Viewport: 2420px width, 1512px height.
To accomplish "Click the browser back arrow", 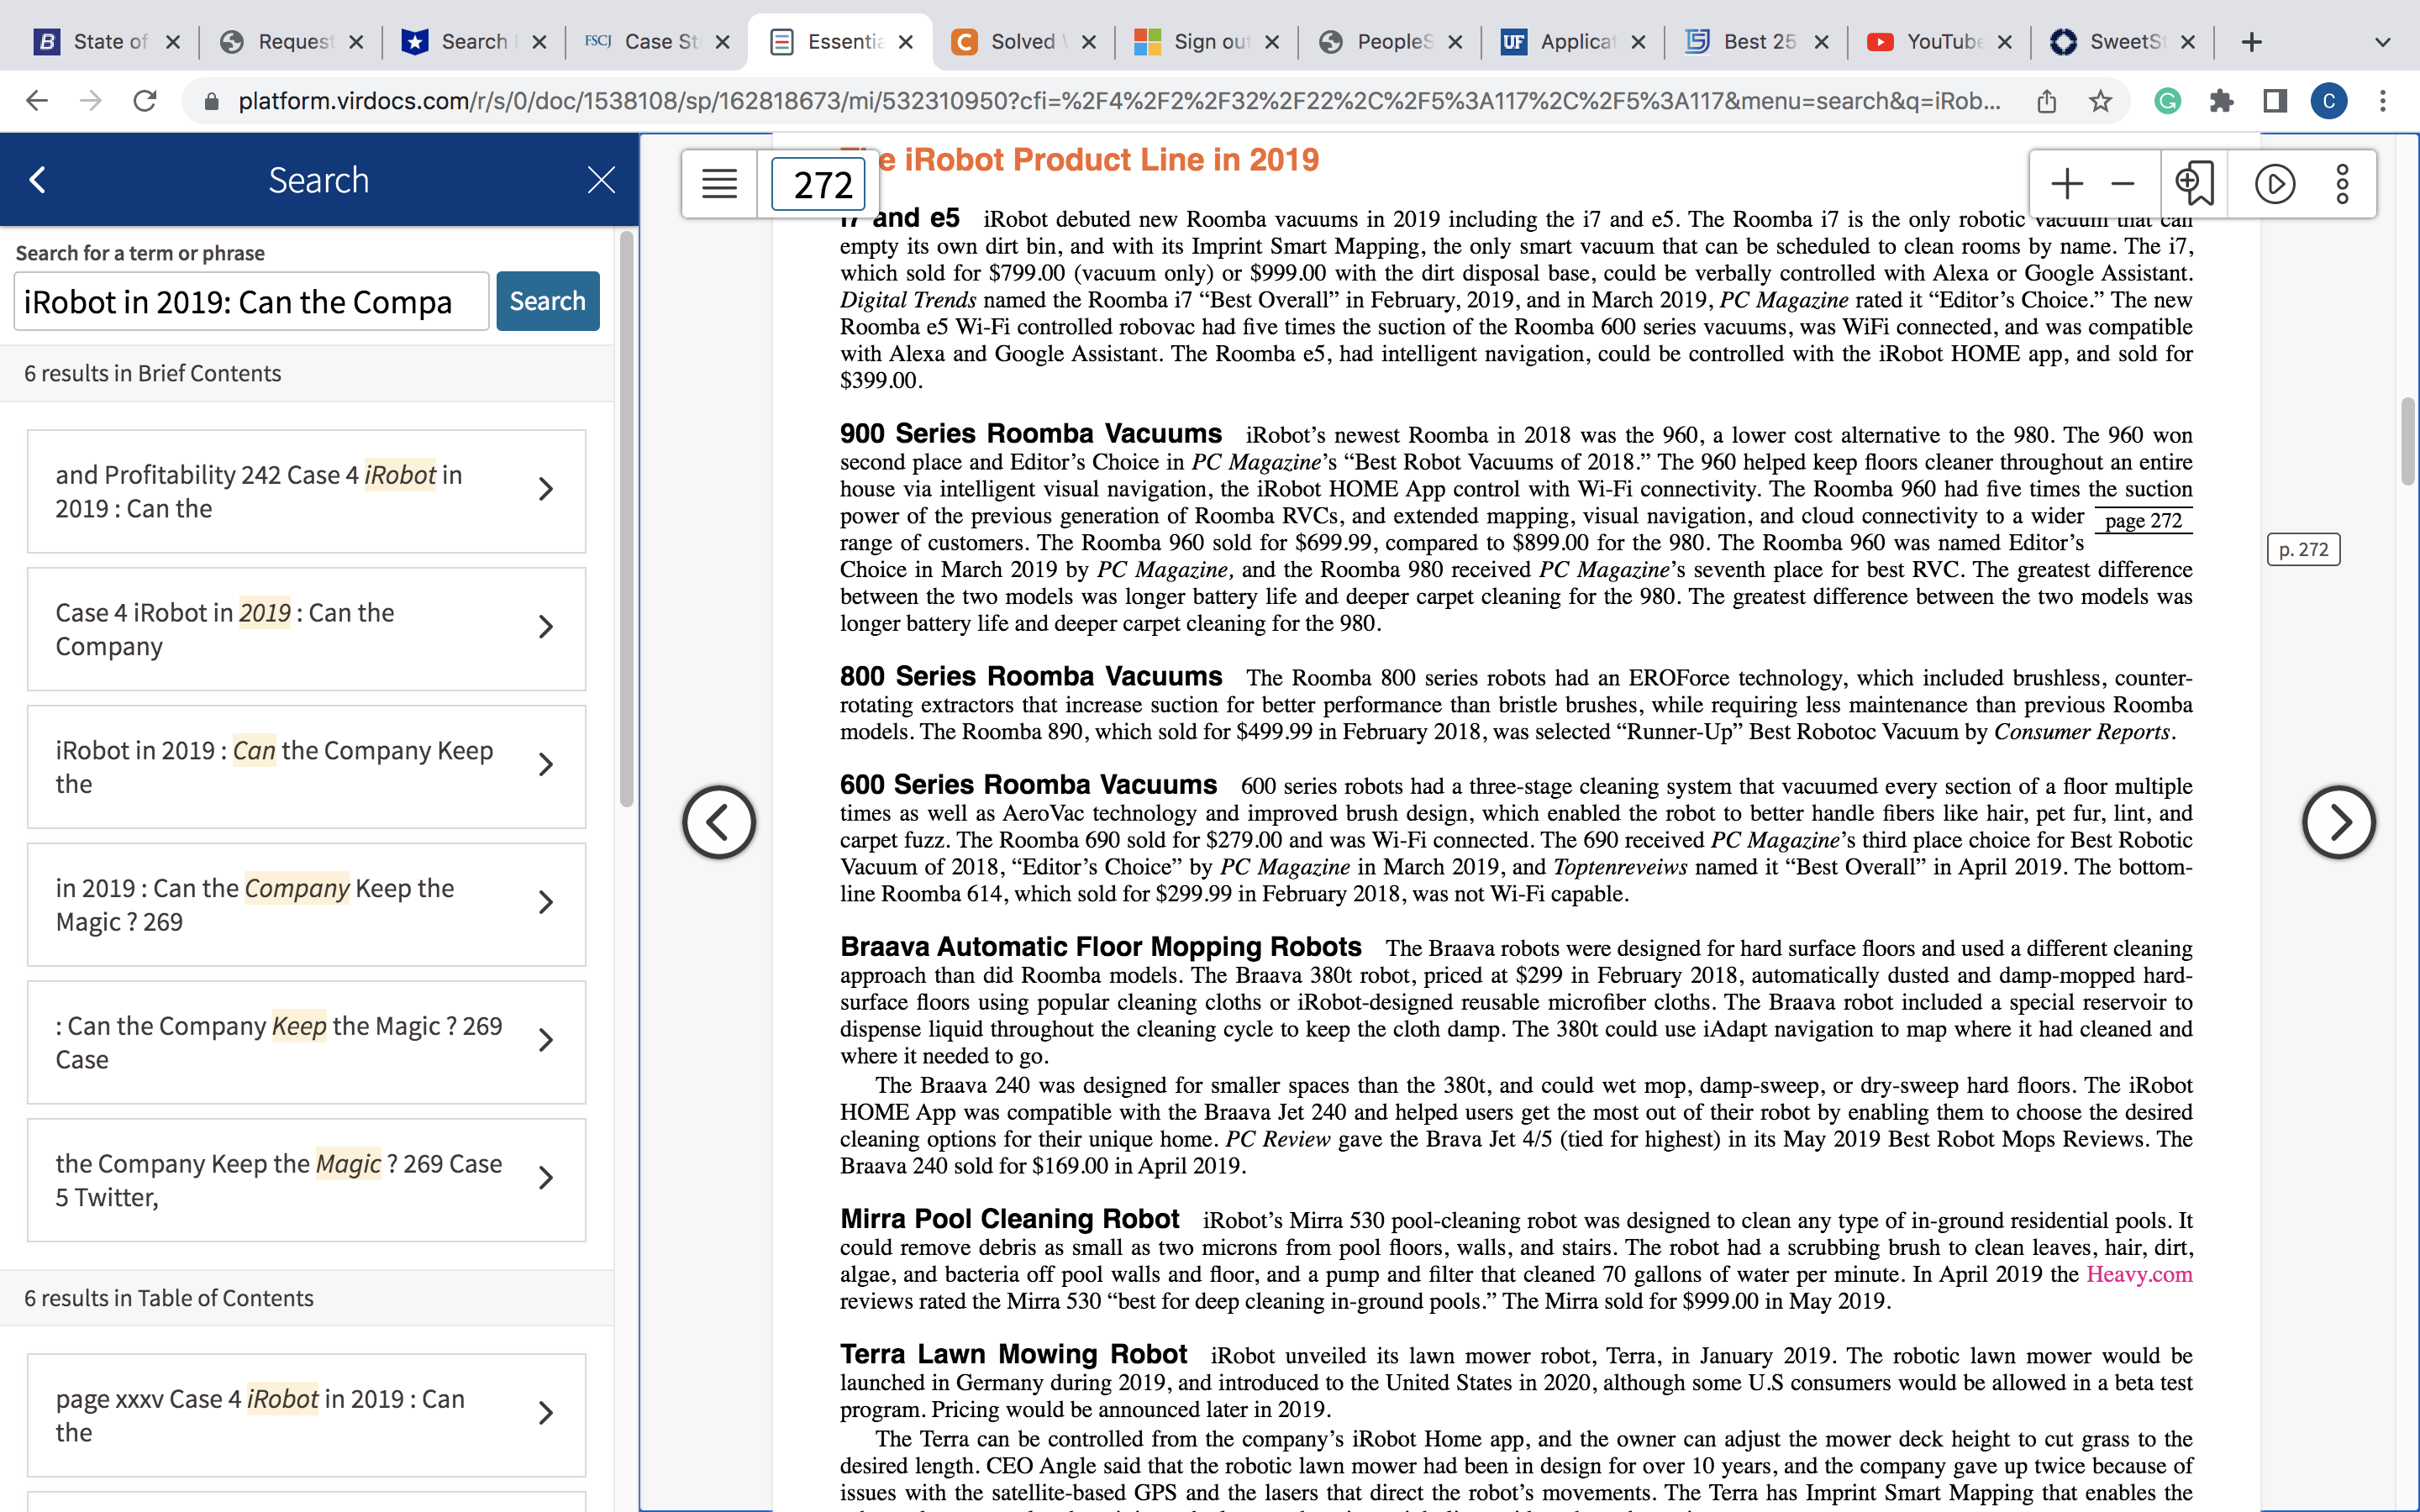I will [37, 101].
